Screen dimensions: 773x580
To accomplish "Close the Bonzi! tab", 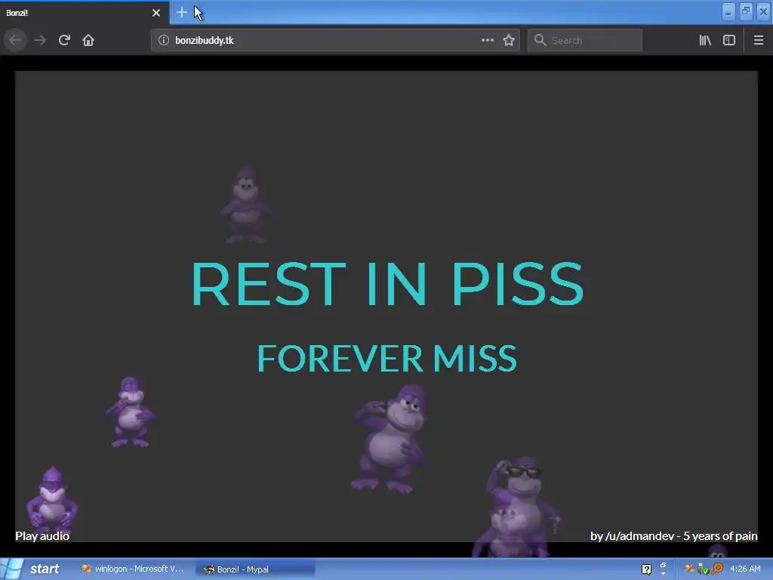I will click(156, 13).
